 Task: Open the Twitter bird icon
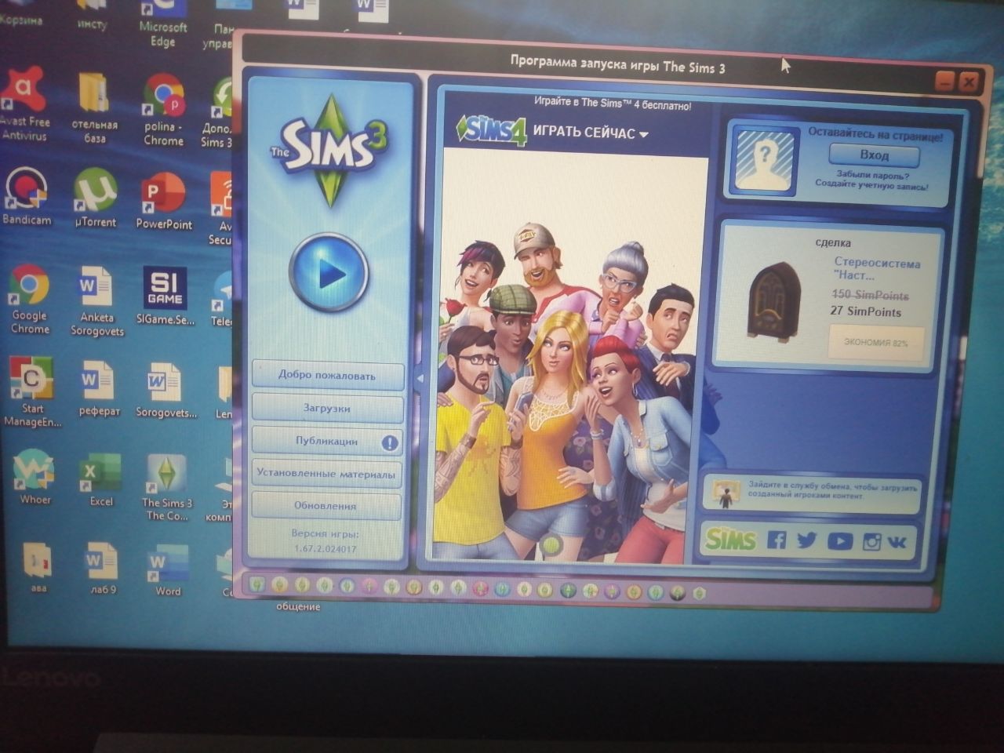pos(806,540)
